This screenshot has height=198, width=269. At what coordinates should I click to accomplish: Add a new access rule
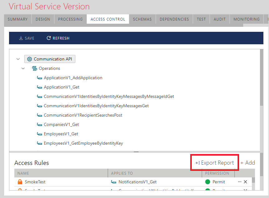point(248,163)
